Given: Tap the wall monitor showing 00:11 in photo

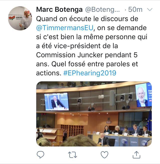Looking at the screenshot, I should point(56,101).
